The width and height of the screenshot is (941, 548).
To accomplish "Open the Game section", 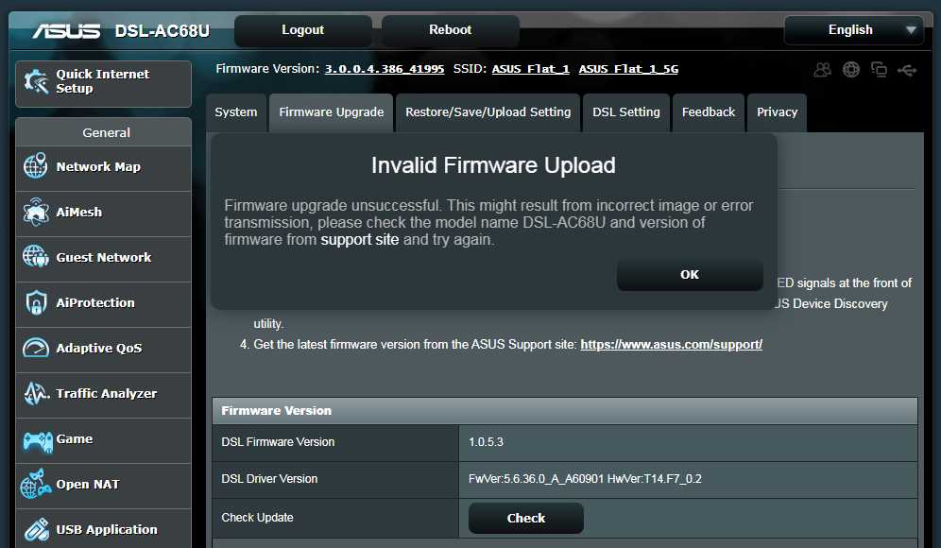I will [x=103, y=440].
